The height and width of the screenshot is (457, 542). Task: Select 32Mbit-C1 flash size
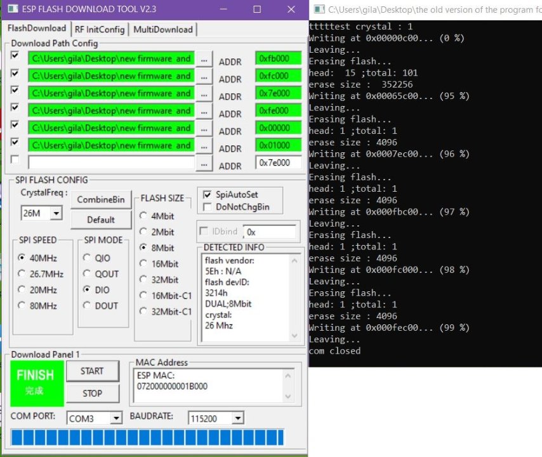tap(165, 312)
